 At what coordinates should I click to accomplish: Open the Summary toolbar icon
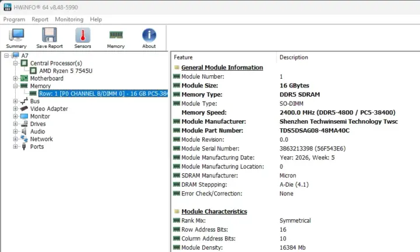point(16,35)
